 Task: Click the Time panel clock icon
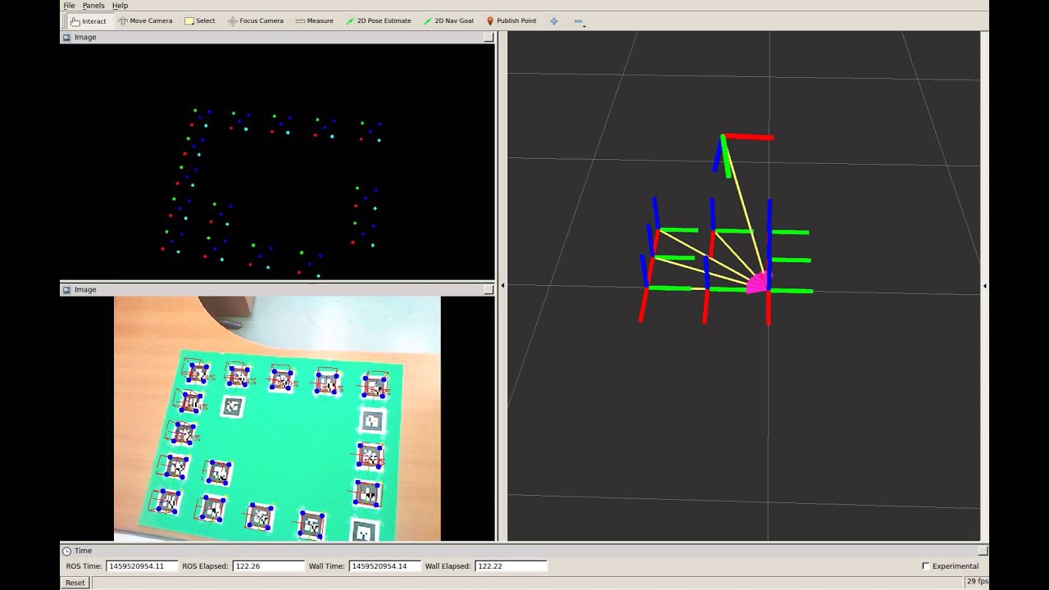[x=67, y=551]
